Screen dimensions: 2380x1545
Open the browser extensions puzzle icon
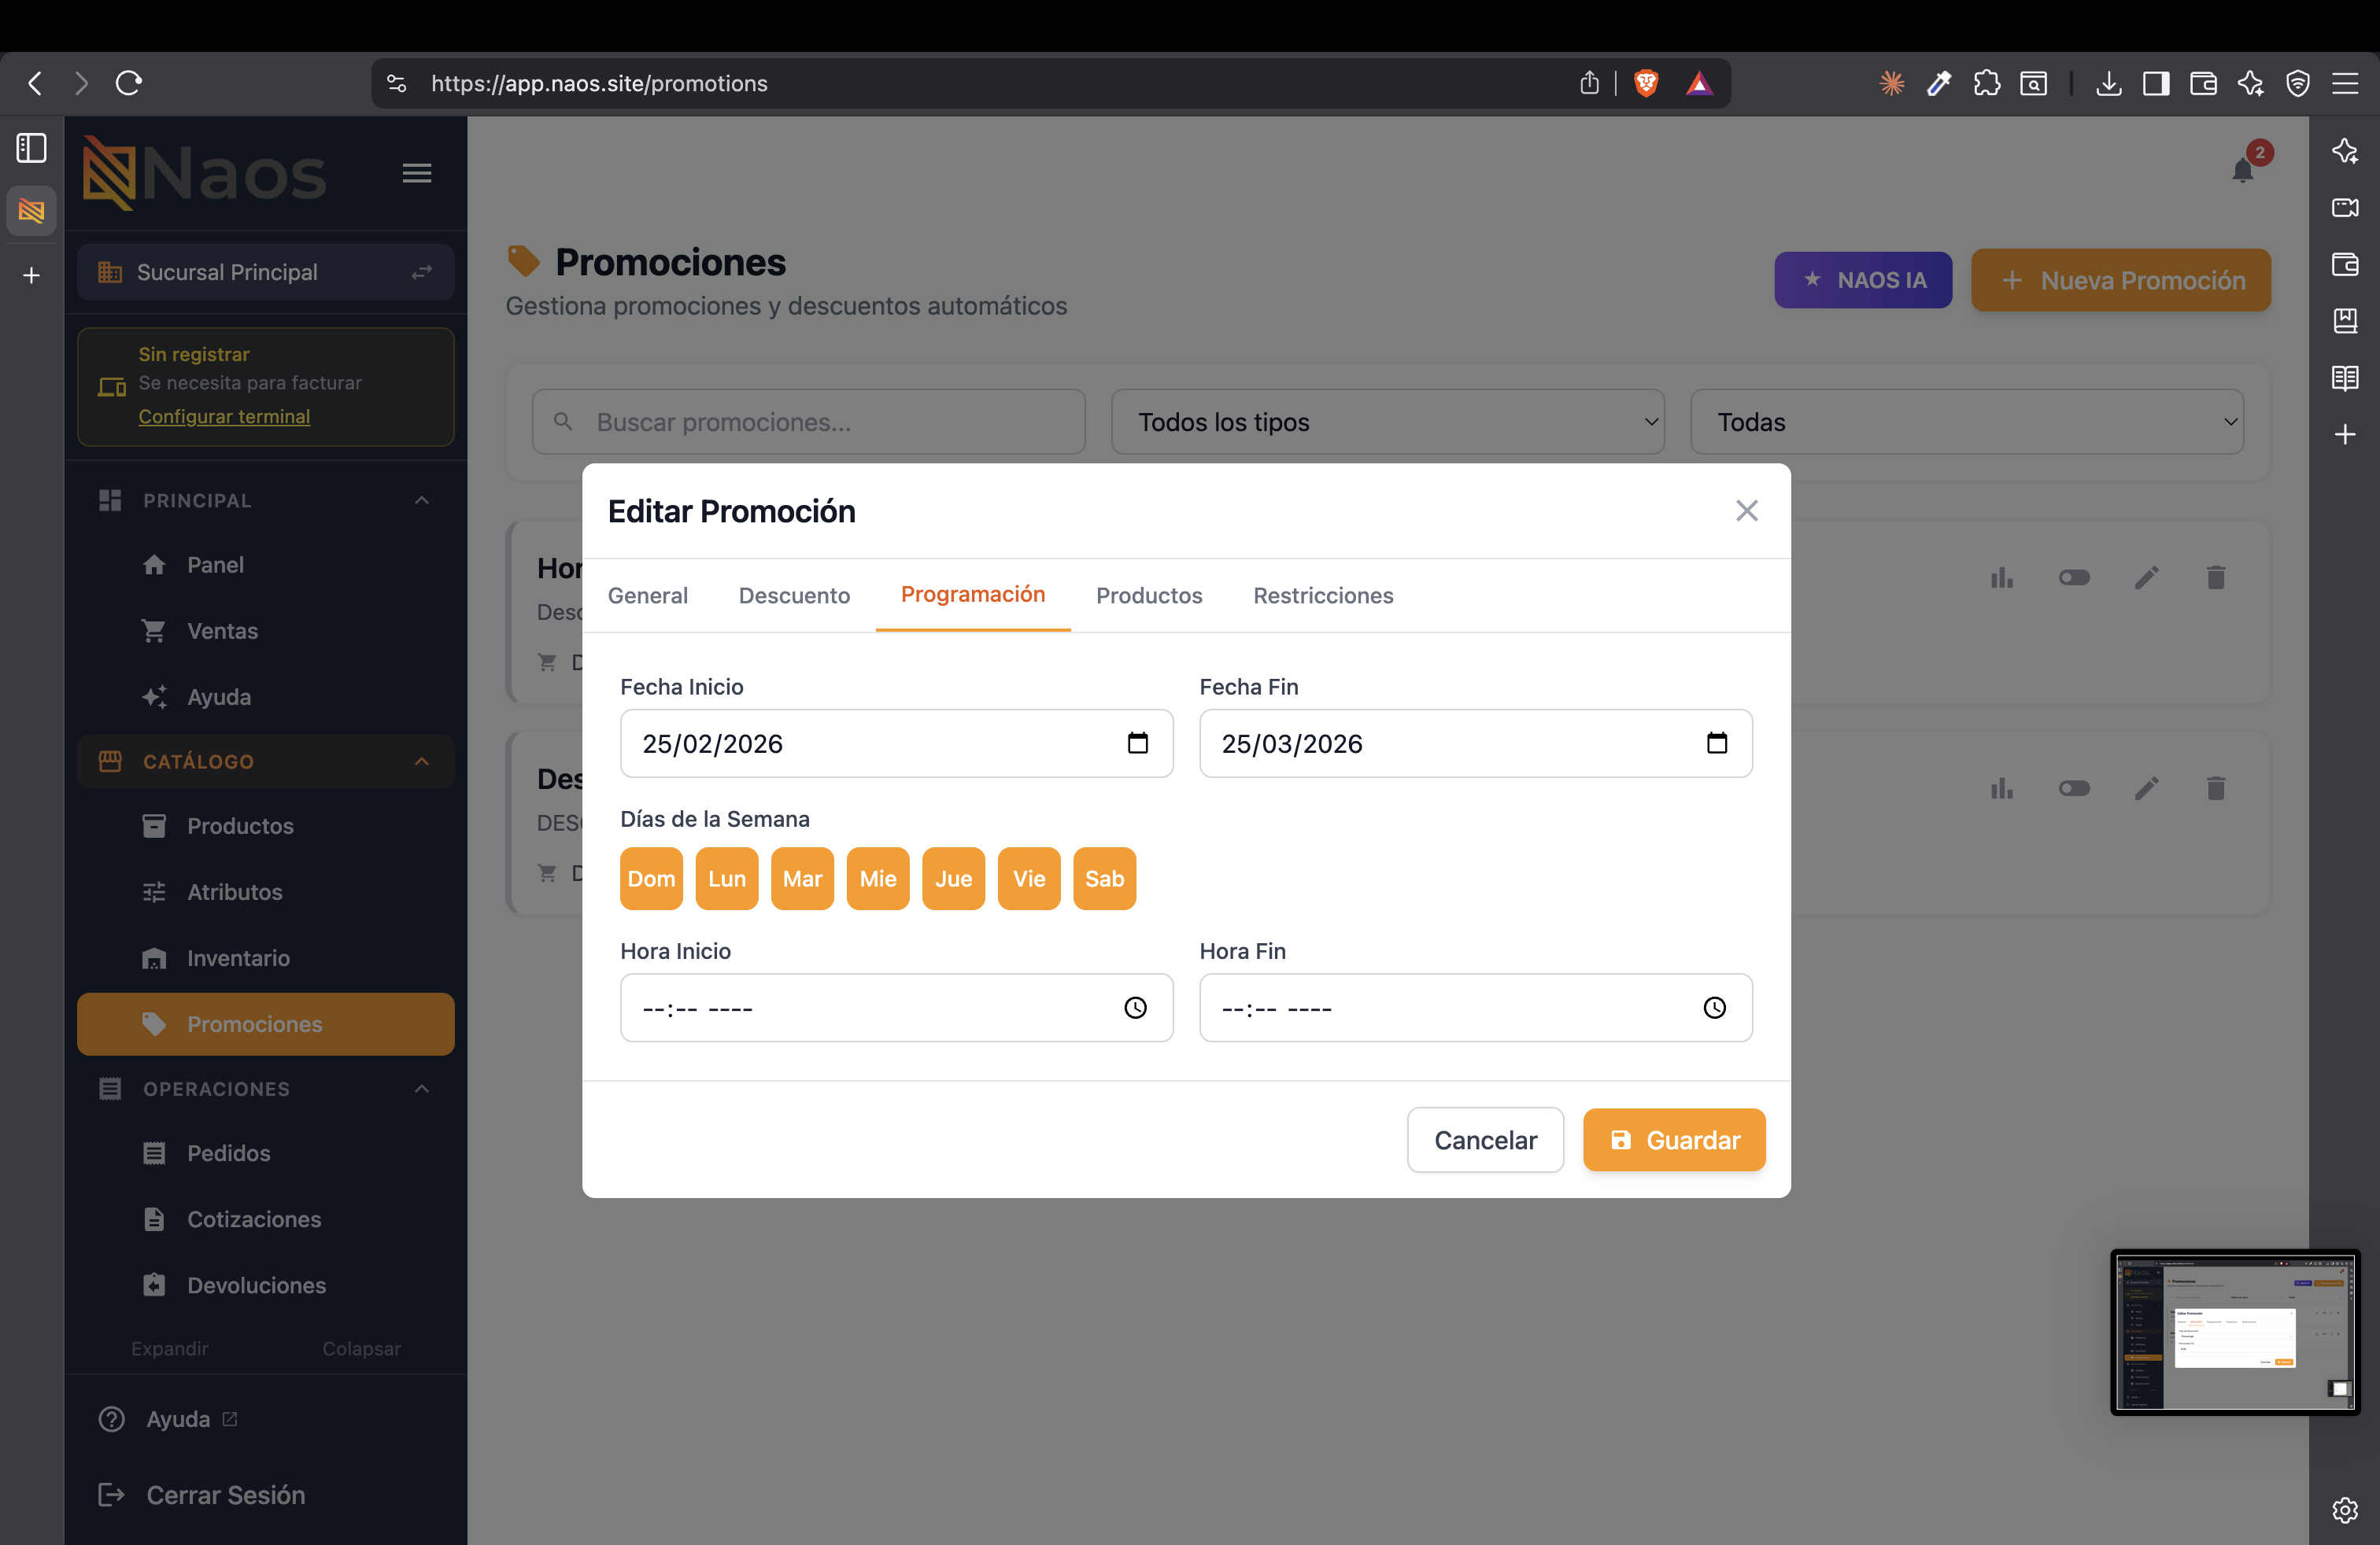coord(1986,83)
